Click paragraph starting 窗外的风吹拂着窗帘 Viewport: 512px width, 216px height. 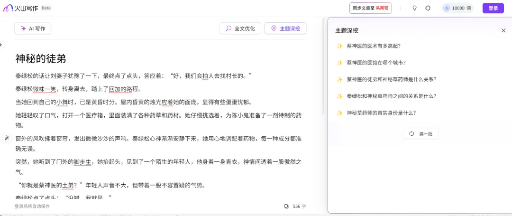point(158,144)
